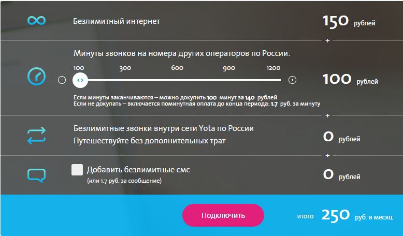Decrease minutes with the minus button

(x=62, y=80)
